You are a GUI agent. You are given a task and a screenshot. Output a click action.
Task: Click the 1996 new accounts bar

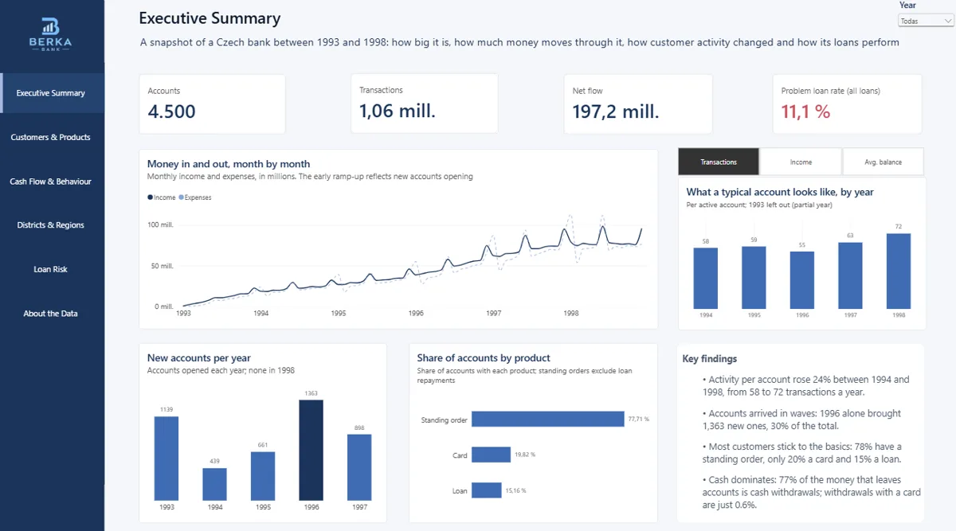click(311, 450)
